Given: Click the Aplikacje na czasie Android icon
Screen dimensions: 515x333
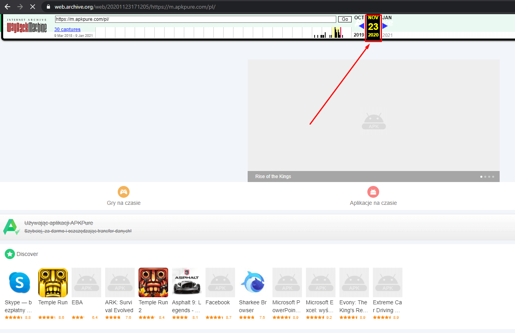Looking at the screenshot, I should [373, 192].
